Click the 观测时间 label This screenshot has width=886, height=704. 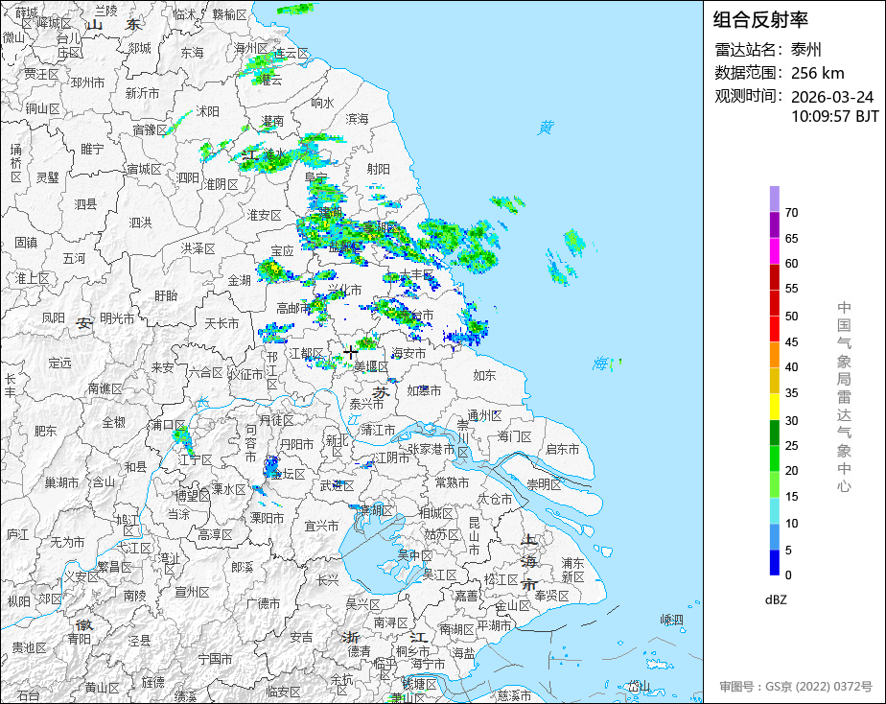[749, 96]
